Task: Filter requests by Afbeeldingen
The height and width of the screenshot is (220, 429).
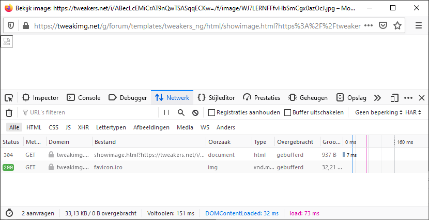Action: click(x=151, y=127)
